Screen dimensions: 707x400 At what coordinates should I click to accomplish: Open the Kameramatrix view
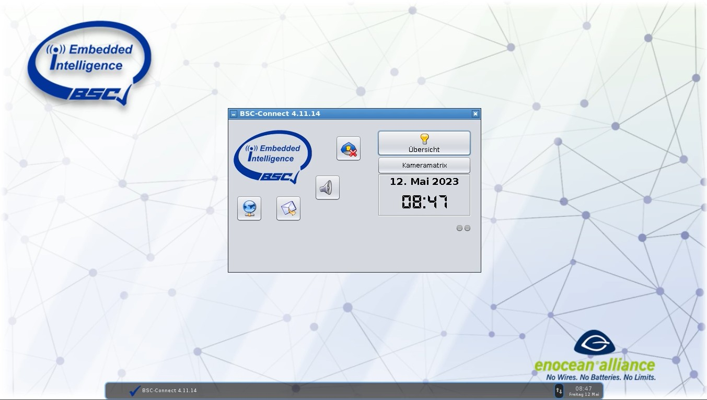424,166
